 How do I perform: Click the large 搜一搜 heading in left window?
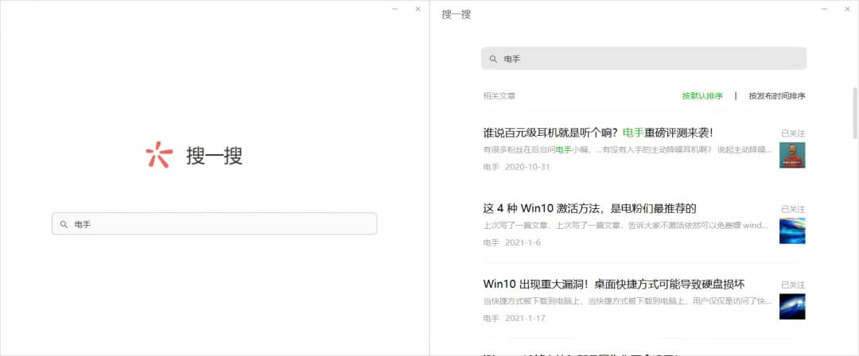click(x=214, y=156)
